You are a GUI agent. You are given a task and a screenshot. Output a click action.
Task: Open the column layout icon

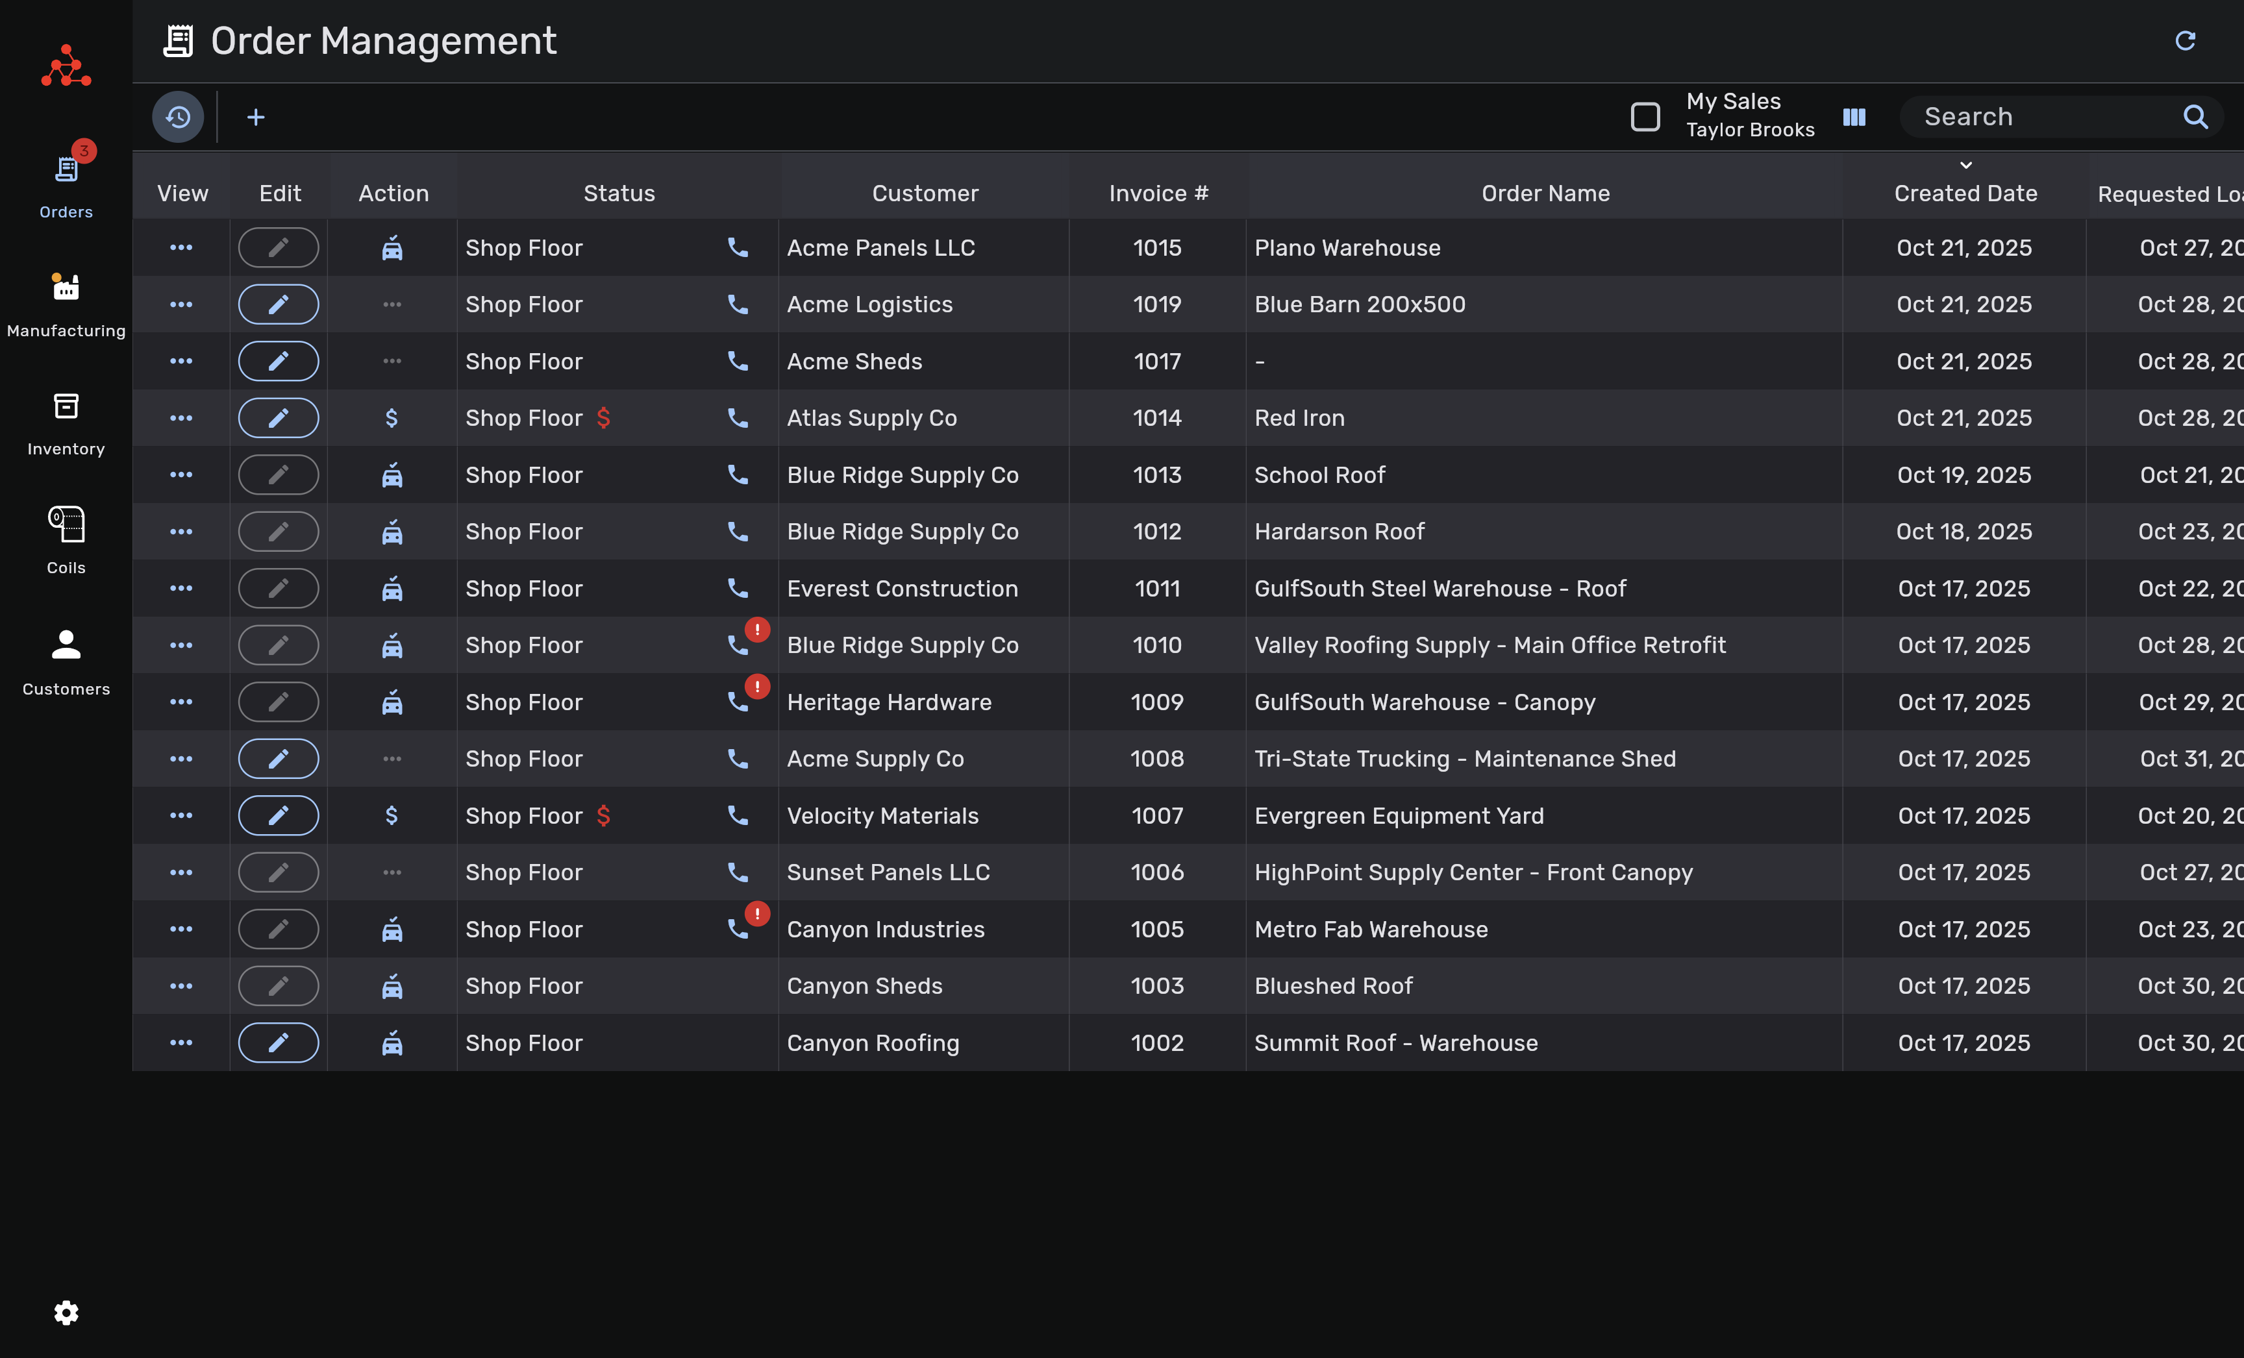(x=1854, y=116)
